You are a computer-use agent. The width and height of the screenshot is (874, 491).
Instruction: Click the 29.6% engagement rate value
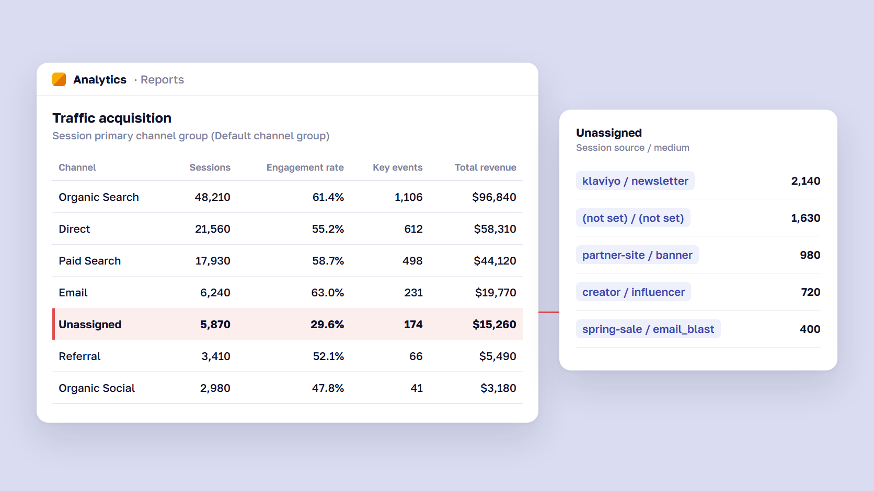327,325
